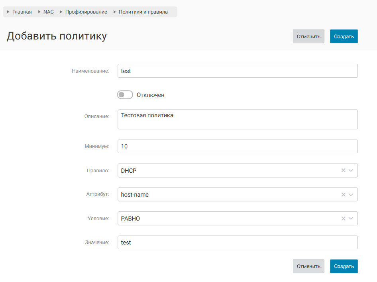Image resolution: width=377 pixels, height=282 pixels.
Task: Open Политики и правила breadcrumb
Action: tap(143, 12)
